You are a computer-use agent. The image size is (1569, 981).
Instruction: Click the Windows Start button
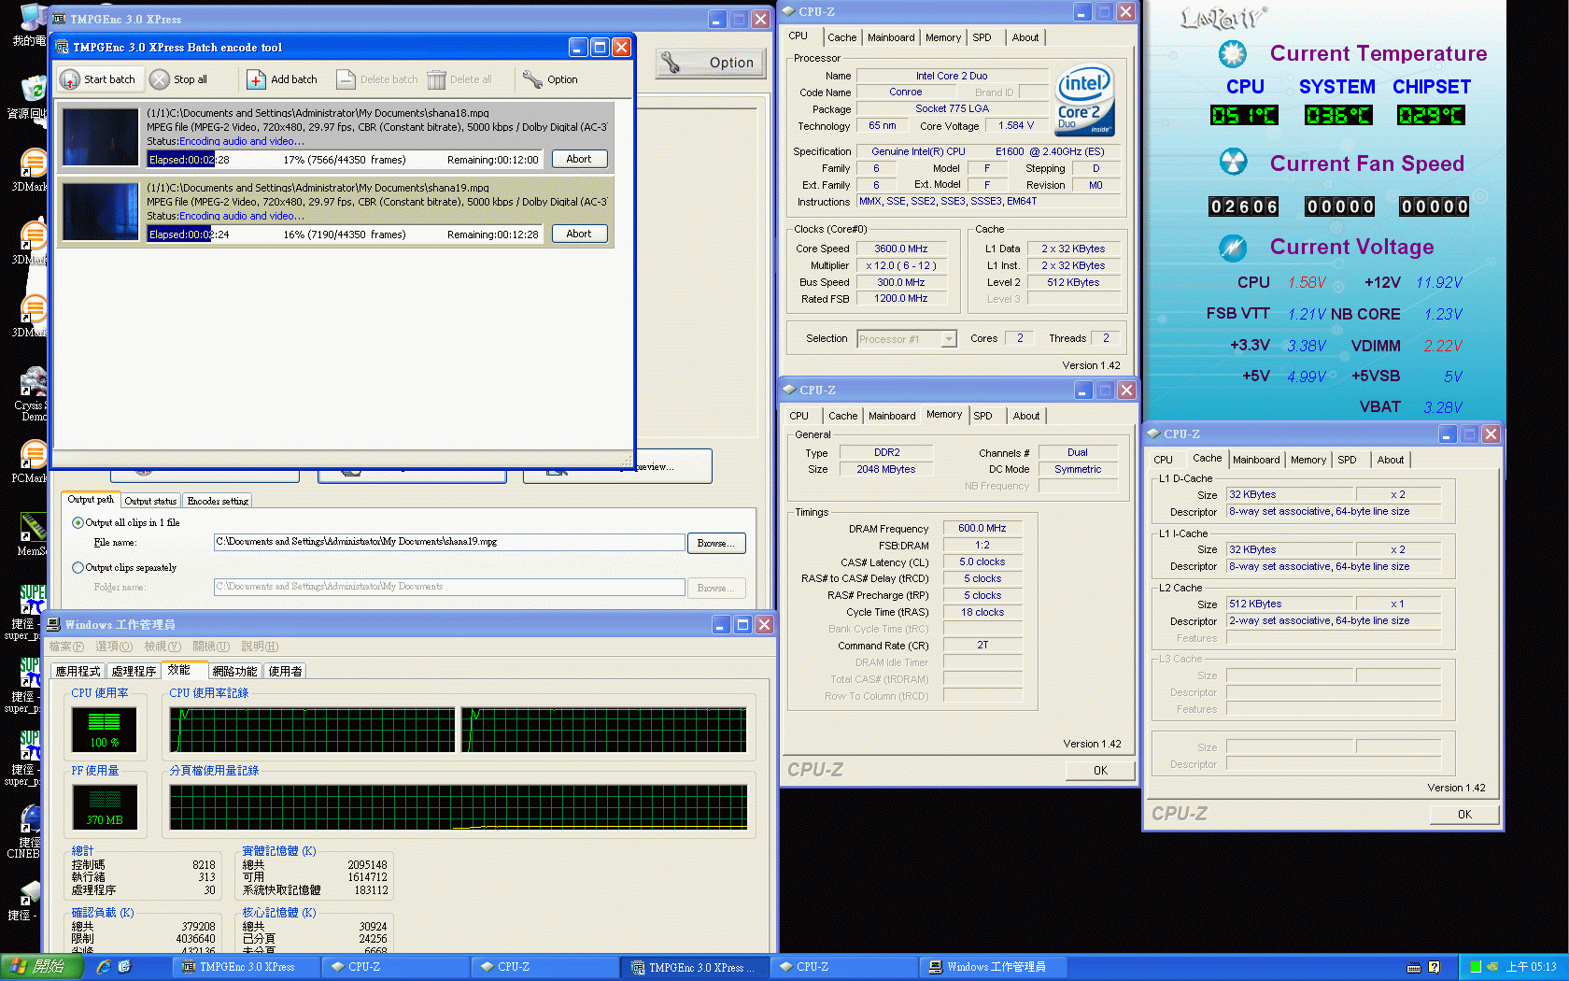click(42, 967)
